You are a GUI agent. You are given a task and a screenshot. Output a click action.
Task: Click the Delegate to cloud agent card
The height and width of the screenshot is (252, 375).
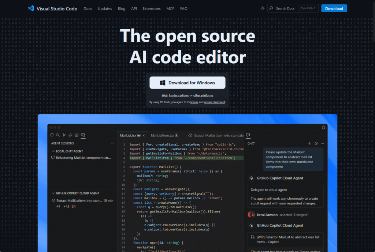coord(286,196)
